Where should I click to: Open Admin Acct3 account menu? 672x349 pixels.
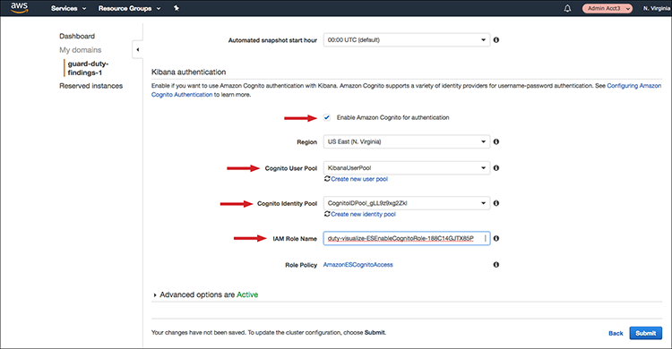coord(607,8)
